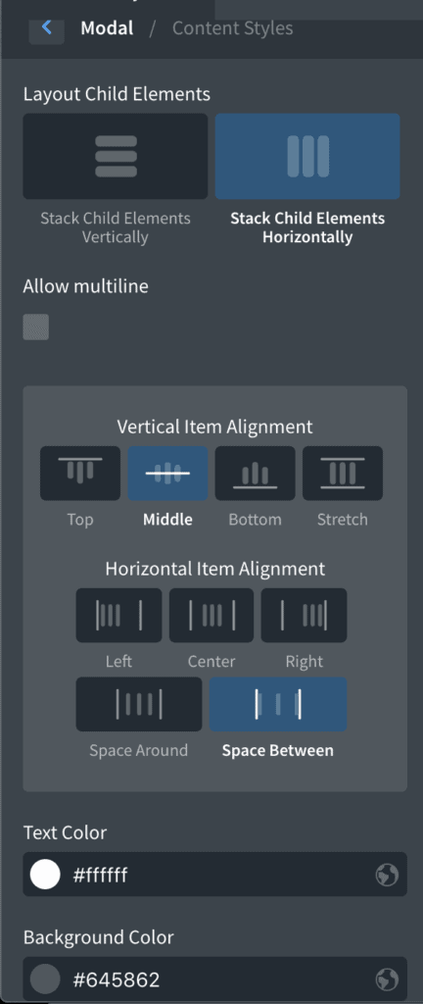The height and width of the screenshot is (1004, 423).
Task: Enable the Allow multiline checkbox
Action: (36, 327)
